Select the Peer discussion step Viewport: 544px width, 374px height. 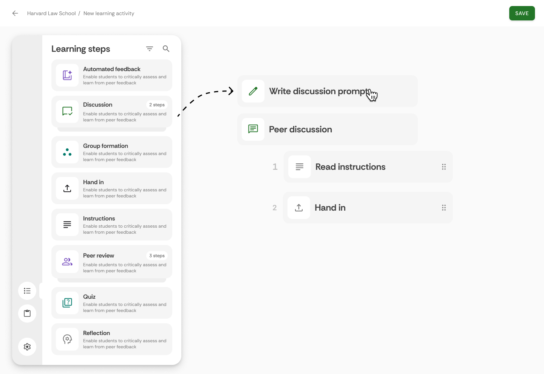[x=328, y=129]
